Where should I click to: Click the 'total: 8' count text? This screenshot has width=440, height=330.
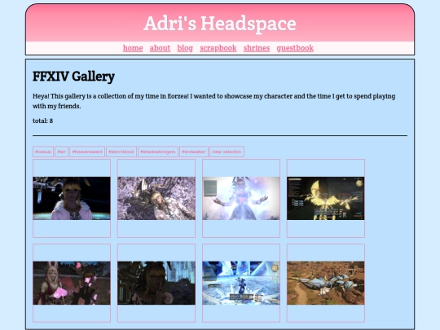(42, 121)
